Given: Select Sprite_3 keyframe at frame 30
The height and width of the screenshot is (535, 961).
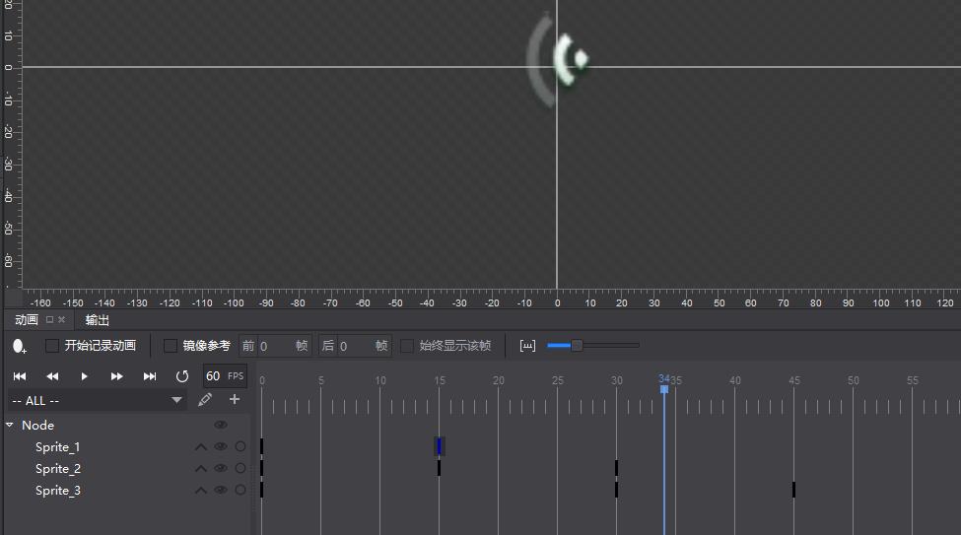Looking at the screenshot, I should [x=617, y=490].
